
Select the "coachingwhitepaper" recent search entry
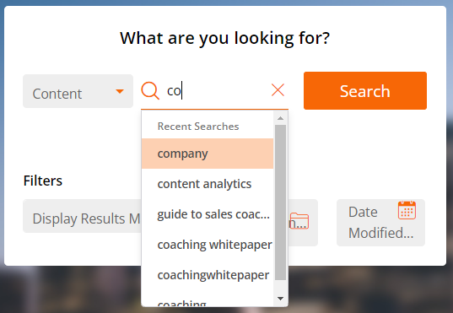tap(208, 275)
